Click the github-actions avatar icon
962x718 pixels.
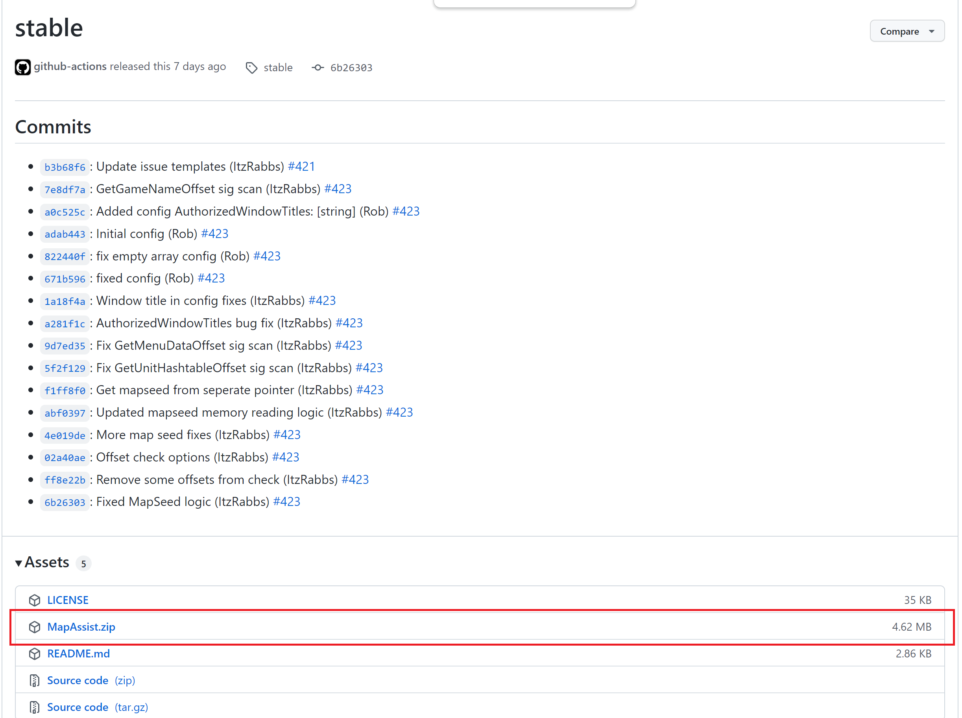click(22, 67)
